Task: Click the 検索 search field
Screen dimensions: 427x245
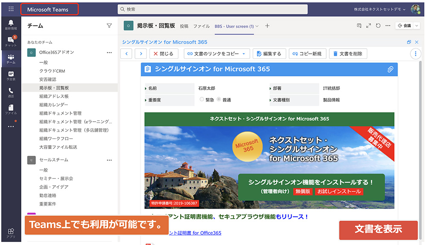Action: [x=213, y=9]
